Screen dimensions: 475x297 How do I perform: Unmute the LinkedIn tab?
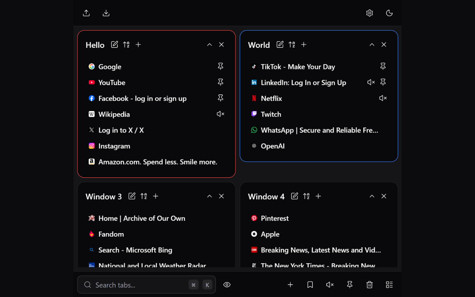pos(371,82)
